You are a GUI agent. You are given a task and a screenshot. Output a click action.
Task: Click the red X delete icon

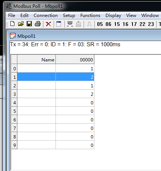tap(48, 24)
